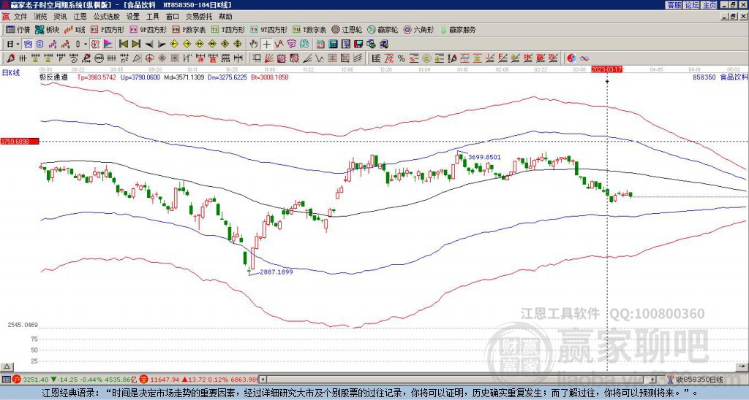Open the 交易委托 menu
The height and width of the screenshot is (400, 749).
pos(199,17)
